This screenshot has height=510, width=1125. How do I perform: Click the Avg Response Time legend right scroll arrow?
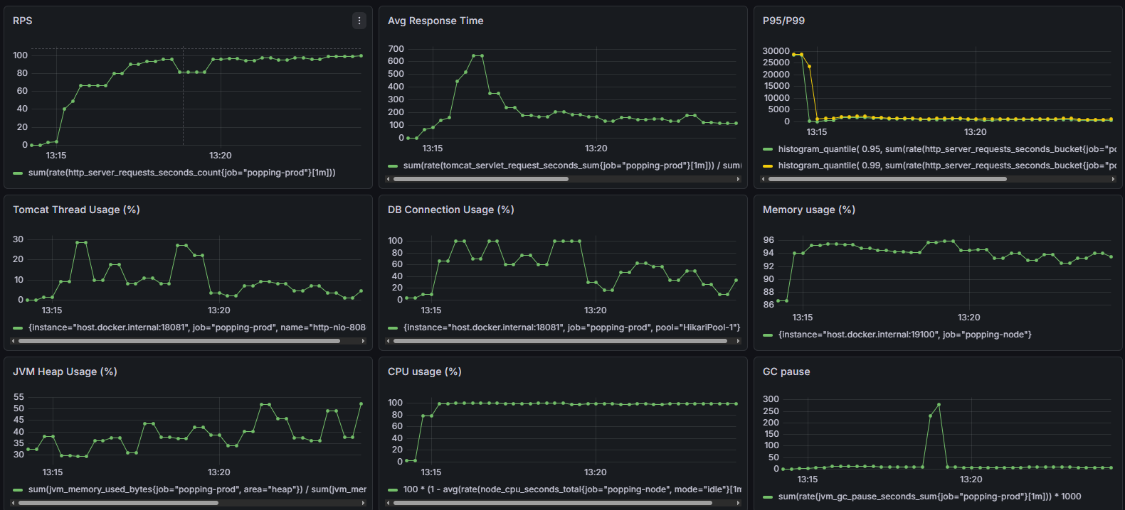tap(738, 179)
